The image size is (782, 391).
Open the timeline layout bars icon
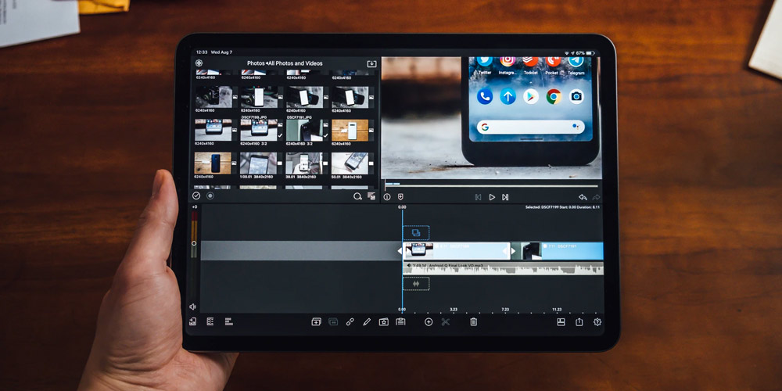click(228, 321)
